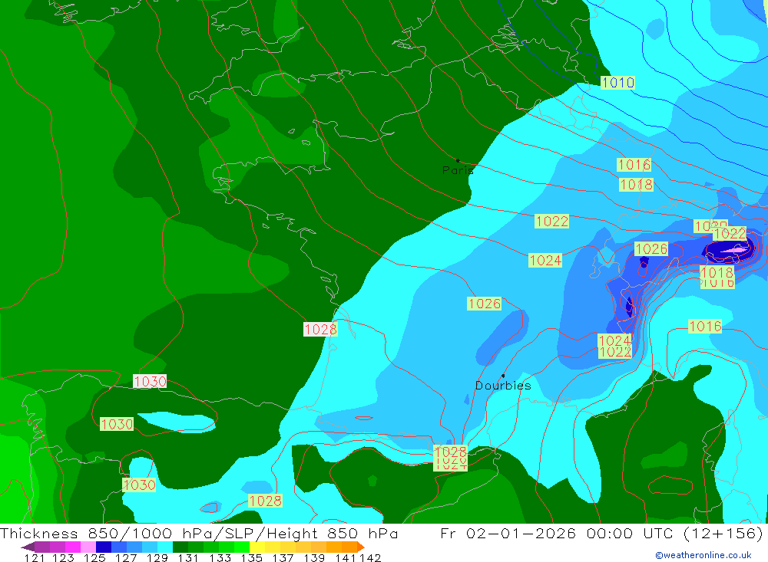Viewport: 768px width, 562px height.
Task: Click the legend value 142
Action: point(371,558)
